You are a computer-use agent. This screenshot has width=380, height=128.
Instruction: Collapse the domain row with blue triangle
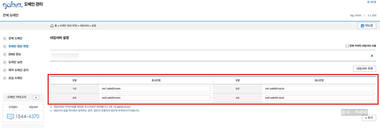click(372, 56)
